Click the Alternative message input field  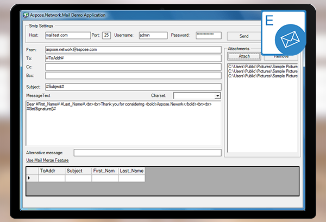147,153
